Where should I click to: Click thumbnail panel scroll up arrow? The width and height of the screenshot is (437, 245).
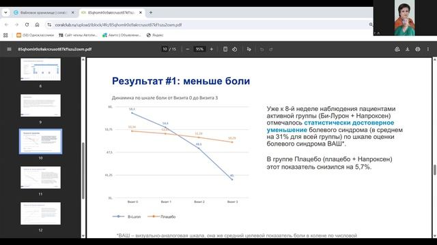pyautogui.click(x=83, y=59)
